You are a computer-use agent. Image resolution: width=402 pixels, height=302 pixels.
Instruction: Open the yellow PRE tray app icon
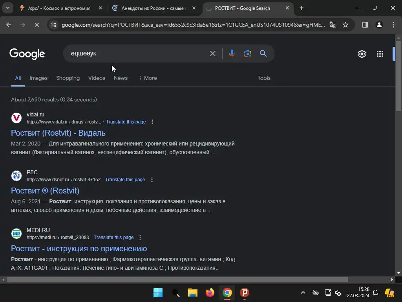(390, 293)
